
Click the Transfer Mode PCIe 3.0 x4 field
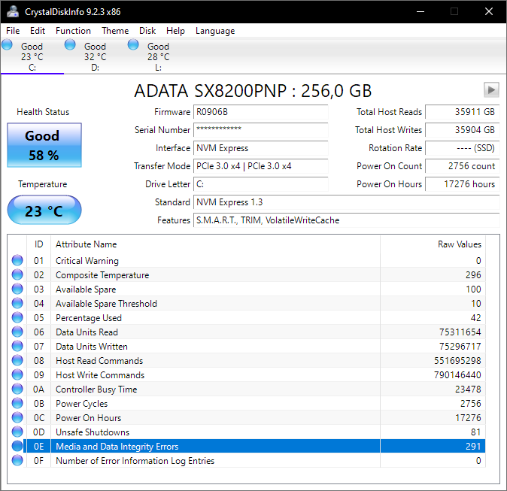click(x=260, y=166)
